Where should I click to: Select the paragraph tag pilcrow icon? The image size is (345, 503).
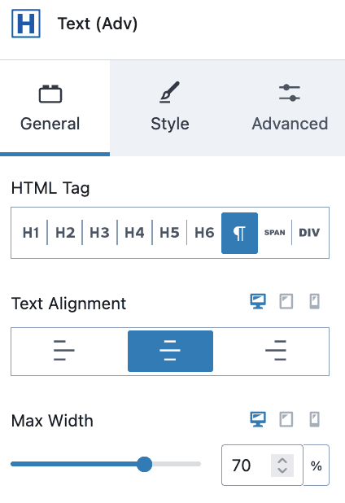pos(239,233)
